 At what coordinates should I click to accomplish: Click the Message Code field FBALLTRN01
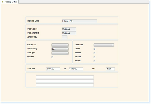point(79,21)
